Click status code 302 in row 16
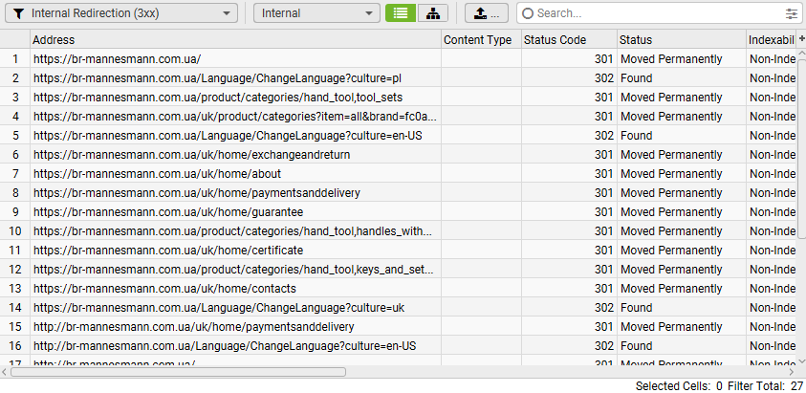806x393 pixels. [x=604, y=346]
